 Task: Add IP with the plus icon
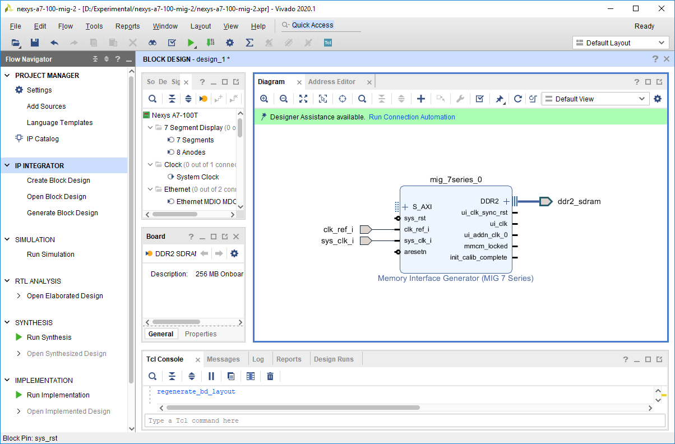[x=421, y=99]
